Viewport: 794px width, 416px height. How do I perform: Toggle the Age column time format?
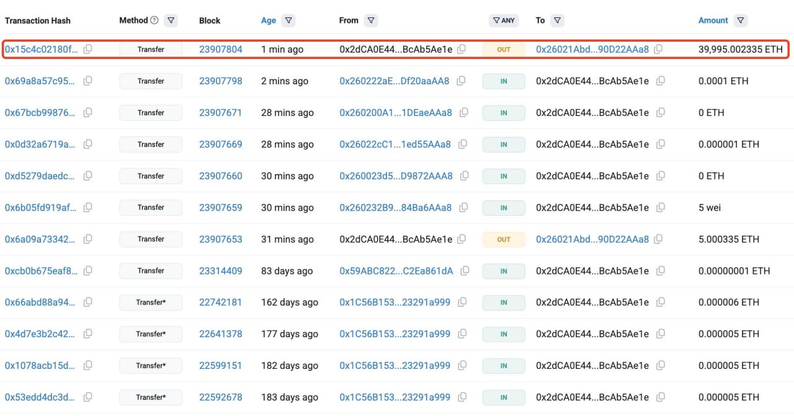click(269, 20)
